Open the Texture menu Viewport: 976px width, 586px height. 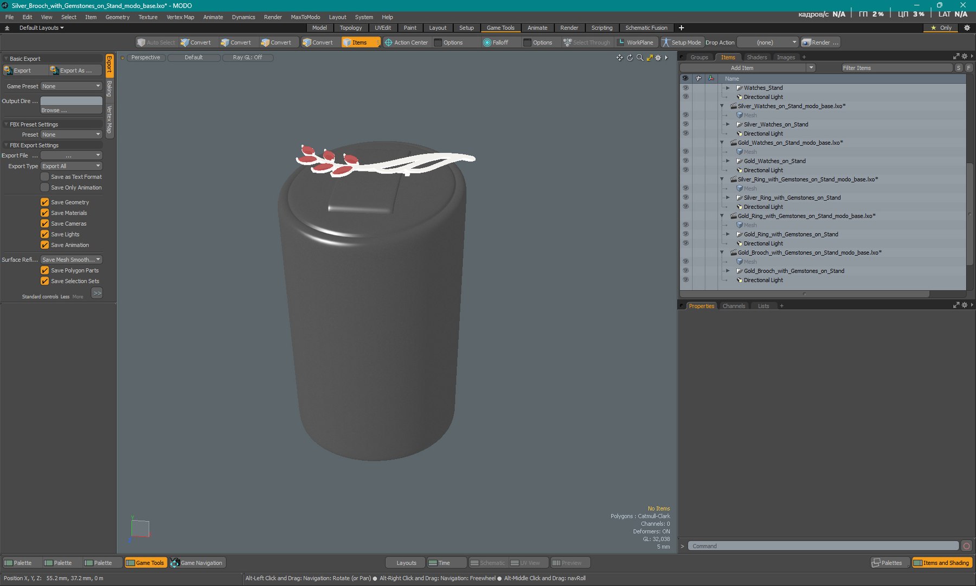click(147, 17)
